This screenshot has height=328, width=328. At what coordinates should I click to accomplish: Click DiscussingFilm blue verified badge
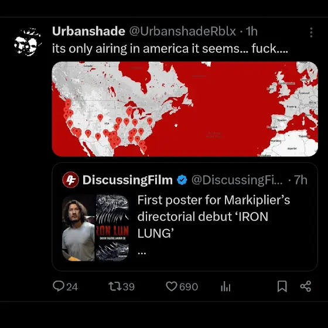[182, 180]
